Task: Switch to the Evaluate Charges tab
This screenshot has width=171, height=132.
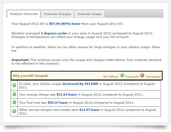Action: tap(57, 14)
